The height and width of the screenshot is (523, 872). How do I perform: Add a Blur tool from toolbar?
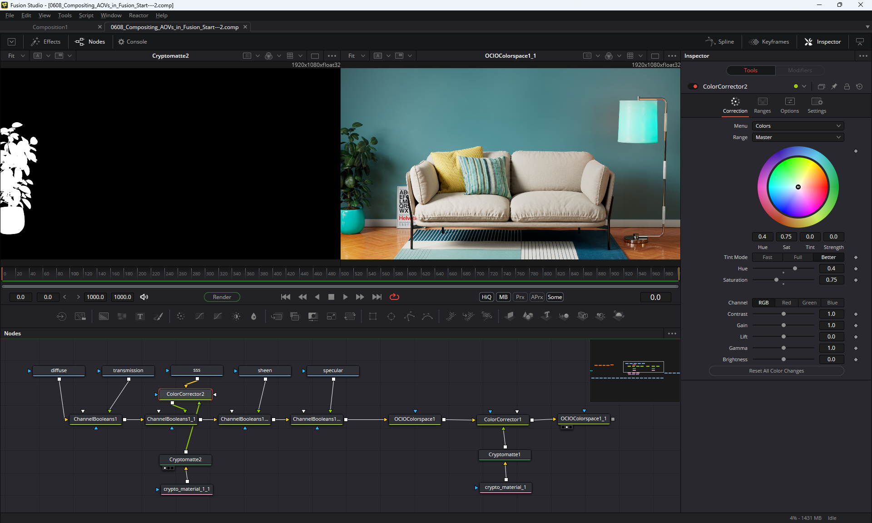coord(253,316)
